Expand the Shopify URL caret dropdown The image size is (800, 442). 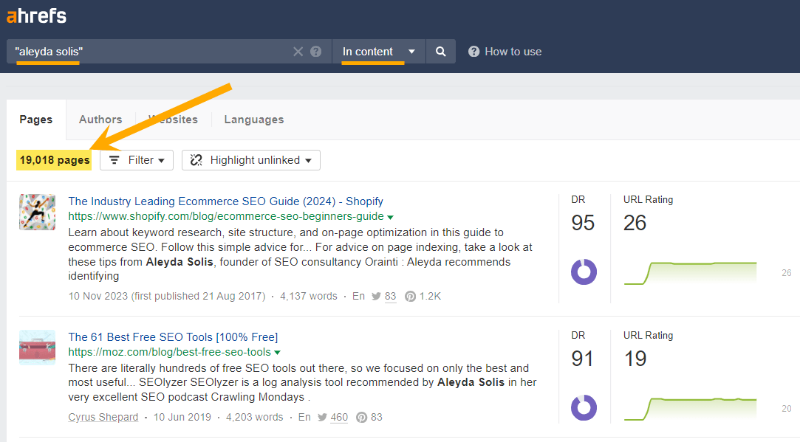pyautogui.click(x=391, y=216)
